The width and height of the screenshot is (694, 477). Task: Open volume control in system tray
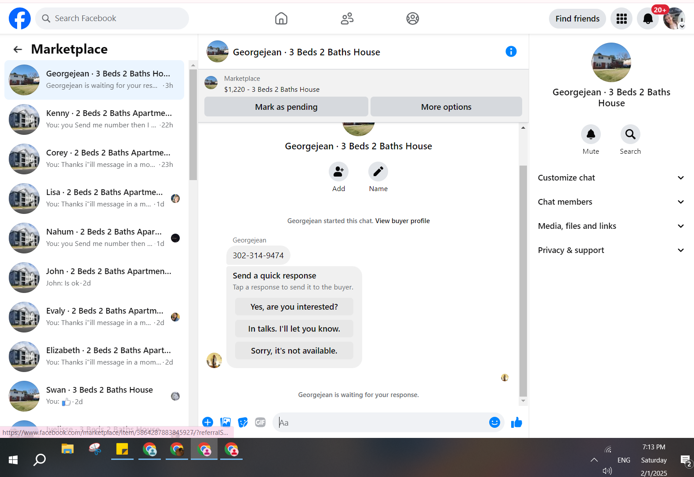pos(607,471)
